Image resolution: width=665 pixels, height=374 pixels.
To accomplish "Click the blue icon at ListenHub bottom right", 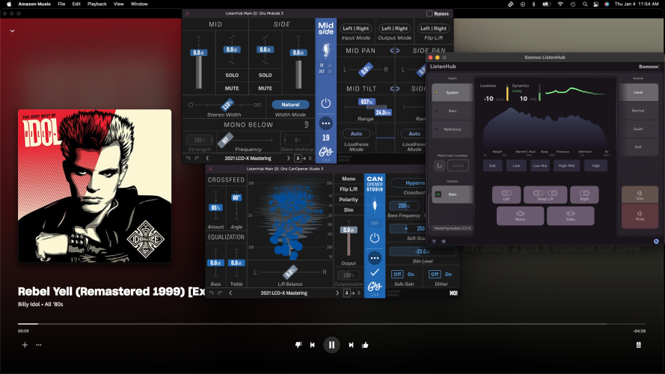I will (x=656, y=242).
